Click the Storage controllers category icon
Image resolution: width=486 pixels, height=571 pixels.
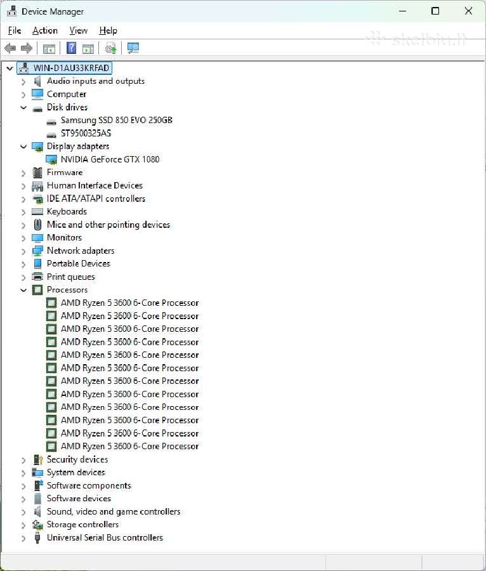[37, 525]
